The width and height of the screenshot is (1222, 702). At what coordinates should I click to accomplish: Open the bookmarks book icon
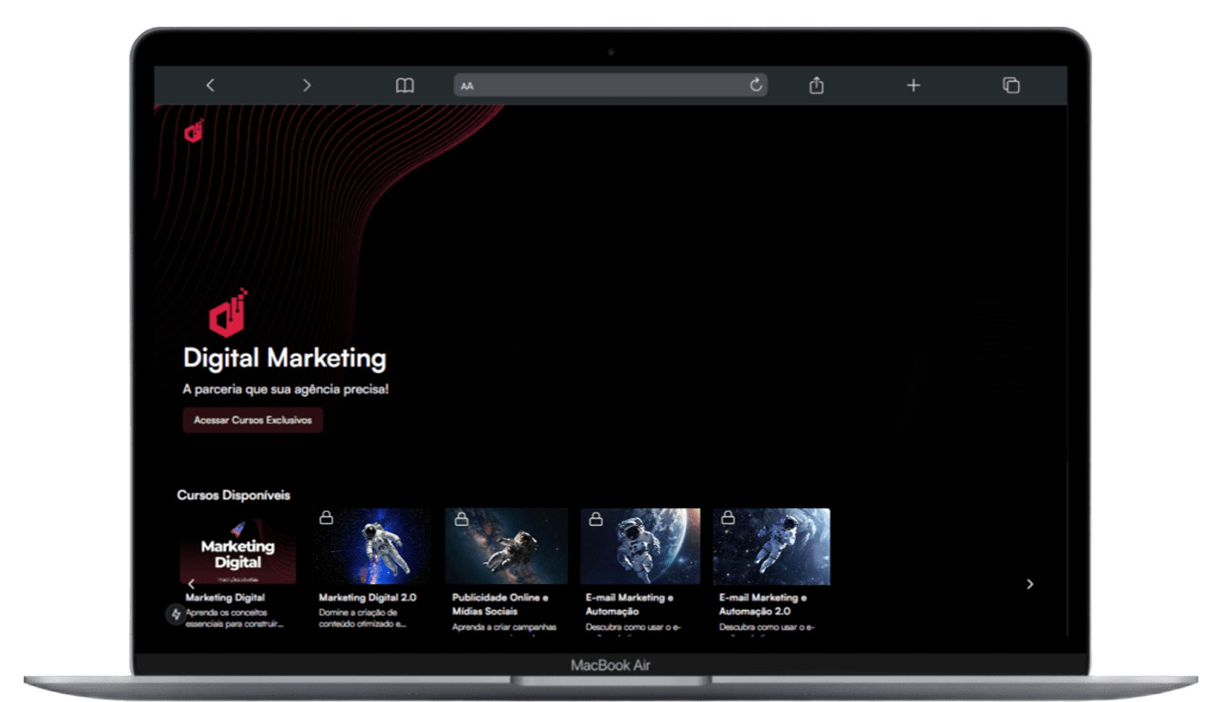click(x=405, y=85)
